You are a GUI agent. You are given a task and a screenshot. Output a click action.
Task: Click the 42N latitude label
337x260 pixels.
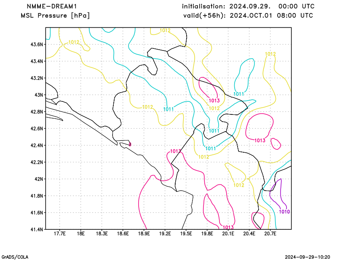(x=39, y=179)
